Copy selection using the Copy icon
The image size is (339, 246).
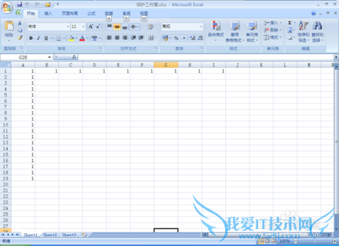click(x=20, y=30)
